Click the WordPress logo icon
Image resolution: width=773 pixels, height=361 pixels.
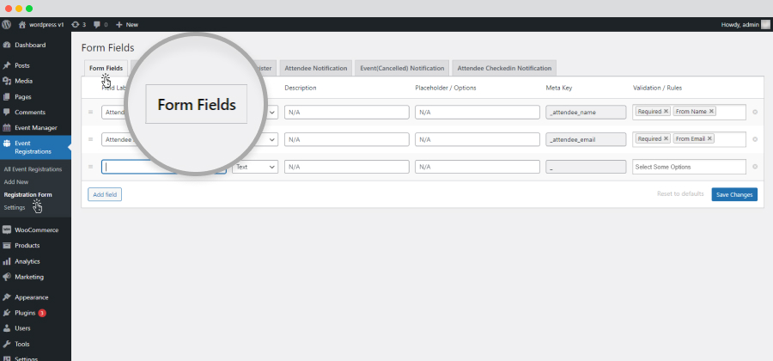click(x=6, y=24)
